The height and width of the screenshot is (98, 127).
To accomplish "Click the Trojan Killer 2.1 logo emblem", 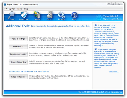I will click(99, 17).
